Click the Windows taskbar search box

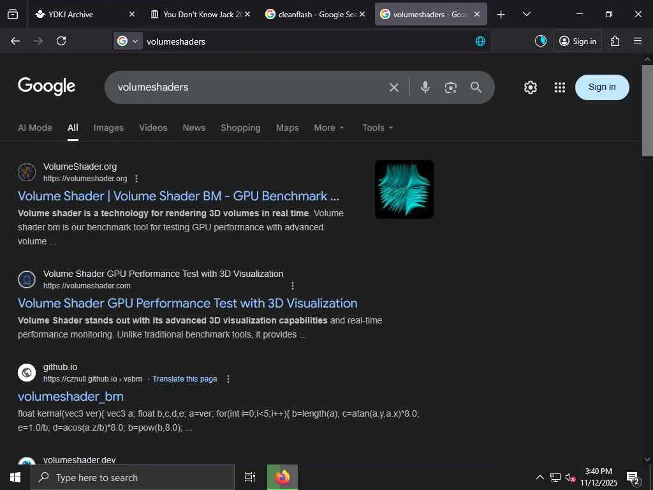point(133,477)
